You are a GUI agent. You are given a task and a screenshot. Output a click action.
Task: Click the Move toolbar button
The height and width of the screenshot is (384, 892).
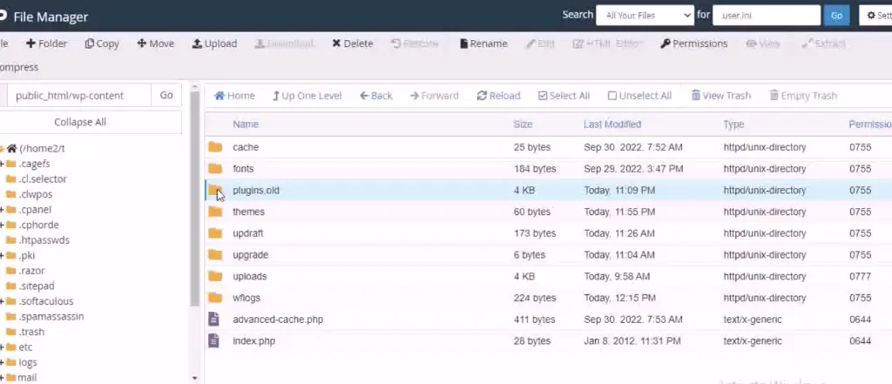pos(155,44)
